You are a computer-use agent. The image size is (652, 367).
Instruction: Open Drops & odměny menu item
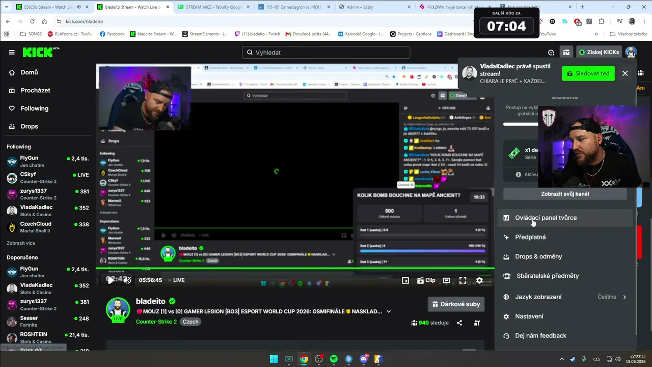click(565, 256)
